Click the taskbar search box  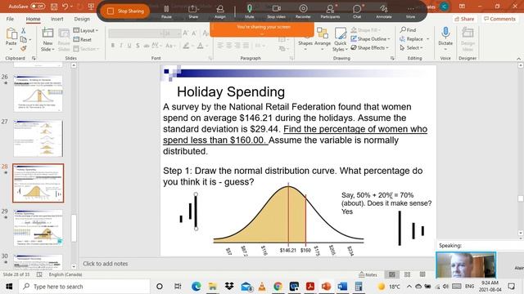84,287
